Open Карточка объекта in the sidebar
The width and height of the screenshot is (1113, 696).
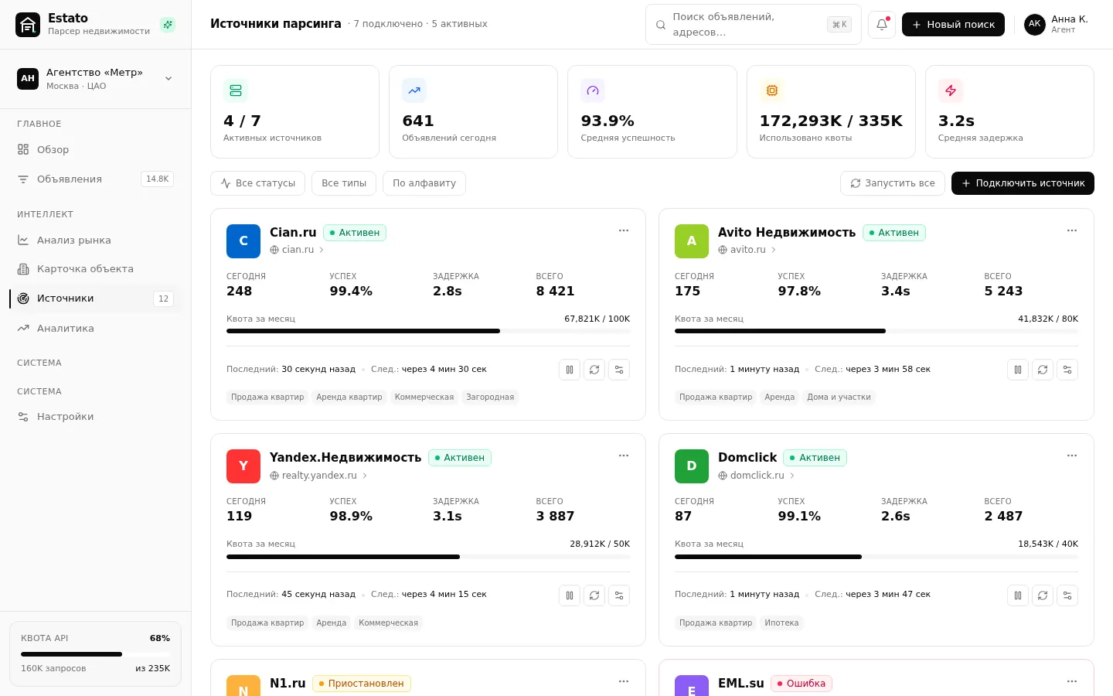[95, 269]
